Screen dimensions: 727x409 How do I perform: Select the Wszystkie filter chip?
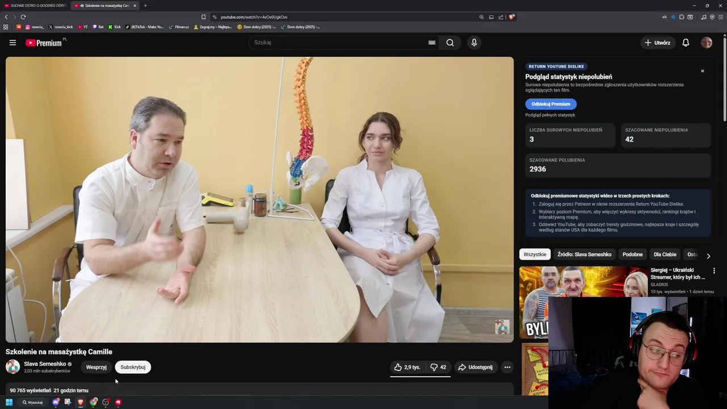534,254
